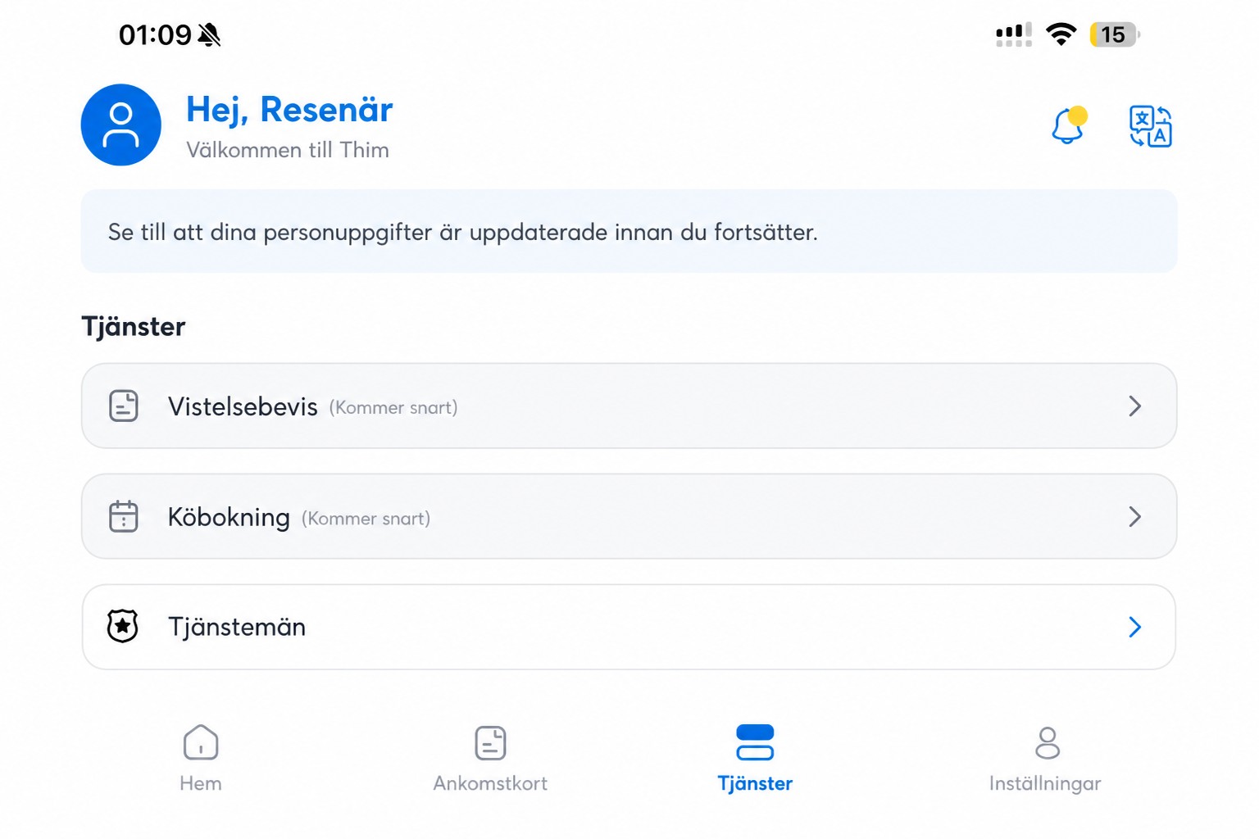
Task: Click the Tjänstemän badge icon
Action: (123, 626)
